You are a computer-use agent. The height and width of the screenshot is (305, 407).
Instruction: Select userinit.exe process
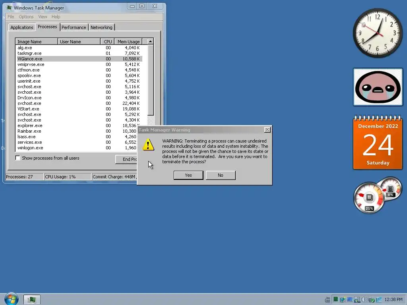coord(79,81)
